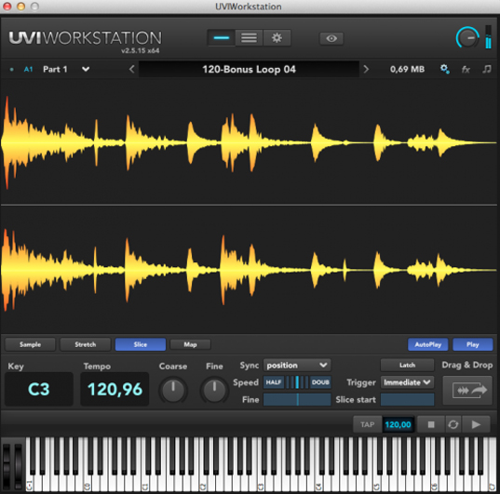Toggle the blue Play button
The image size is (500, 494).
click(473, 344)
